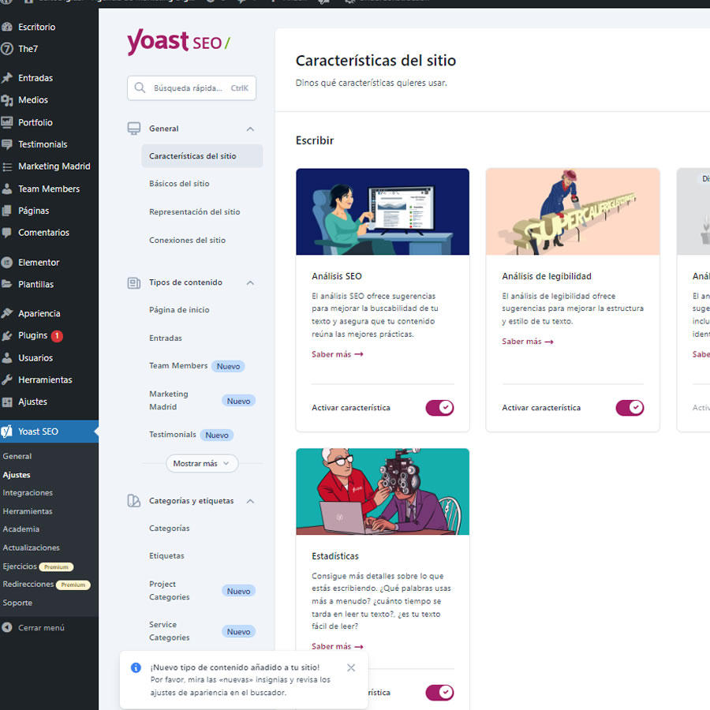Turn off the Estadísticas feature toggle

439,692
